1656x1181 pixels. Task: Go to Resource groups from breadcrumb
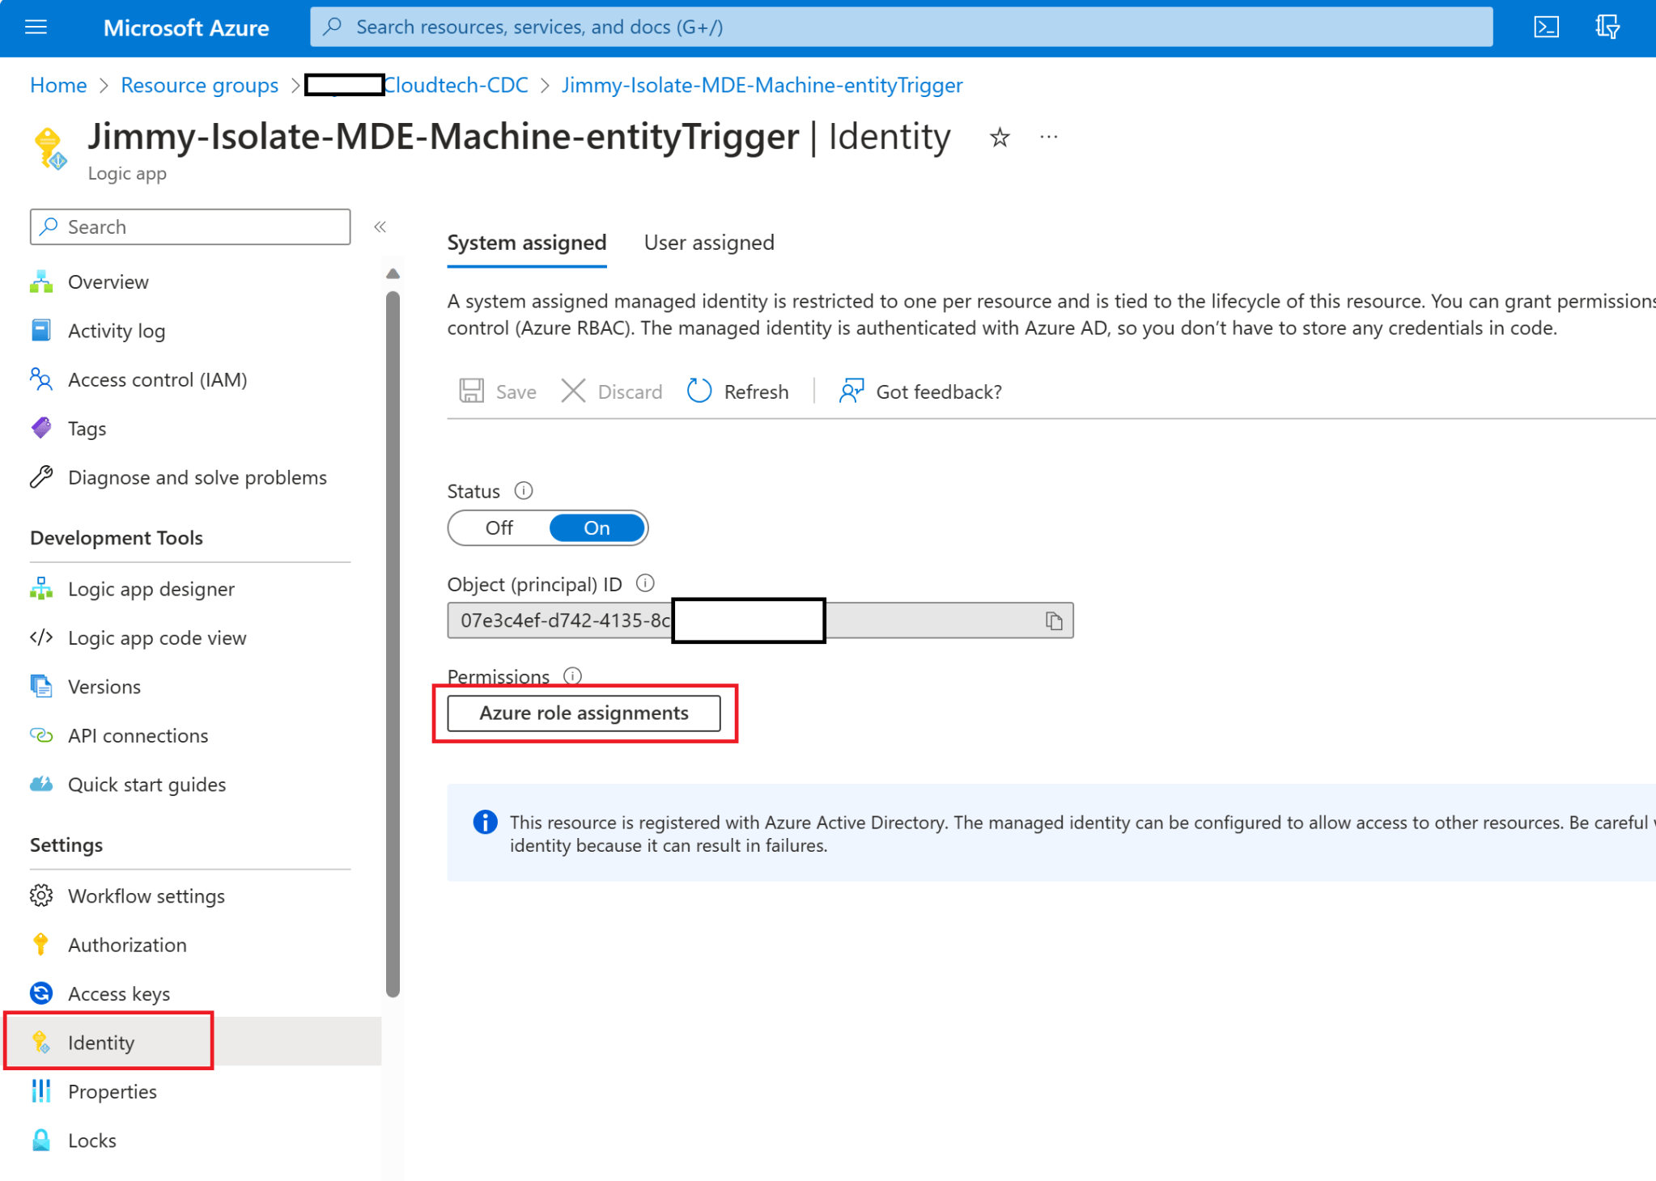[199, 85]
